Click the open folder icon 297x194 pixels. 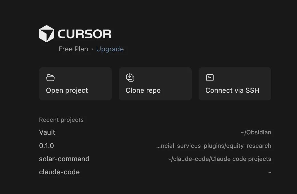pyautogui.click(x=50, y=78)
